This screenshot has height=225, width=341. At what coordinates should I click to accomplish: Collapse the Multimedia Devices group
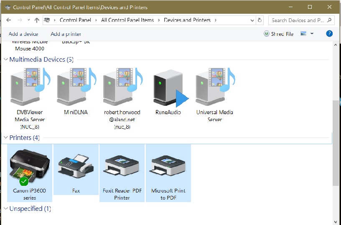pos(6,59)
